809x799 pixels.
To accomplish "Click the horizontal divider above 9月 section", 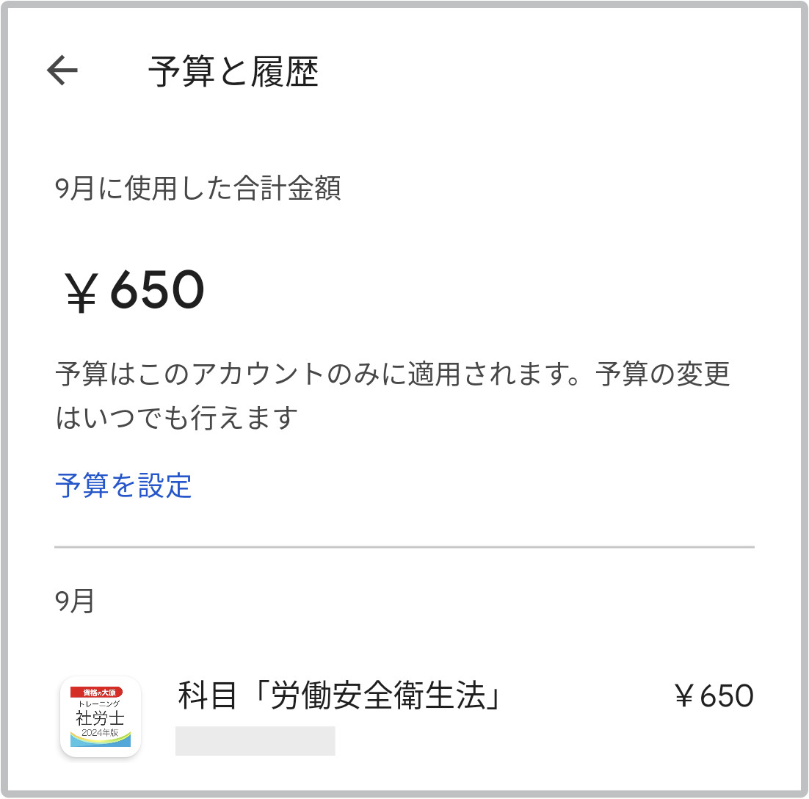I will tap(404, 546).
